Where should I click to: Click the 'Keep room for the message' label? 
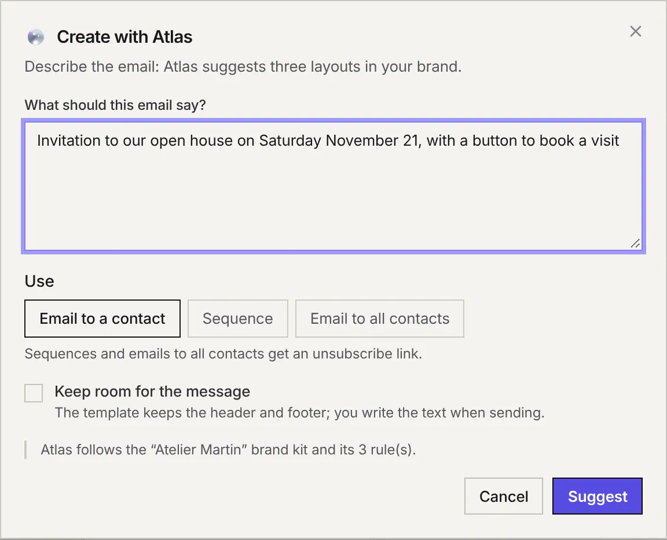pyautogui.click(x=152, y=391)
